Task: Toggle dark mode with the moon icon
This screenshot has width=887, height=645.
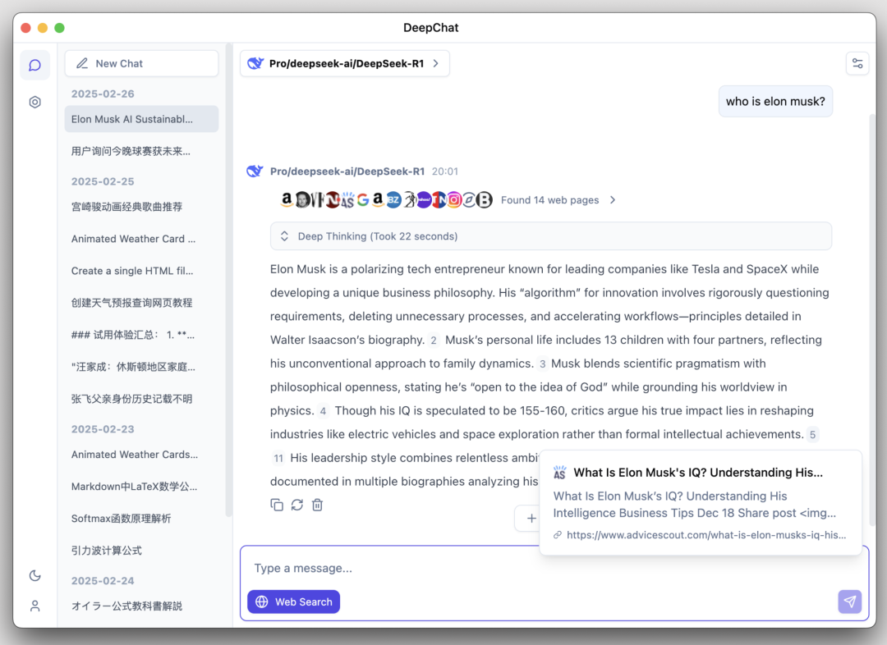Action: pos(34,575)
